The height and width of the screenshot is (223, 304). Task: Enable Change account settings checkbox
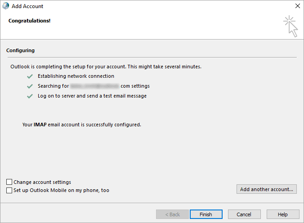(9, 182)
